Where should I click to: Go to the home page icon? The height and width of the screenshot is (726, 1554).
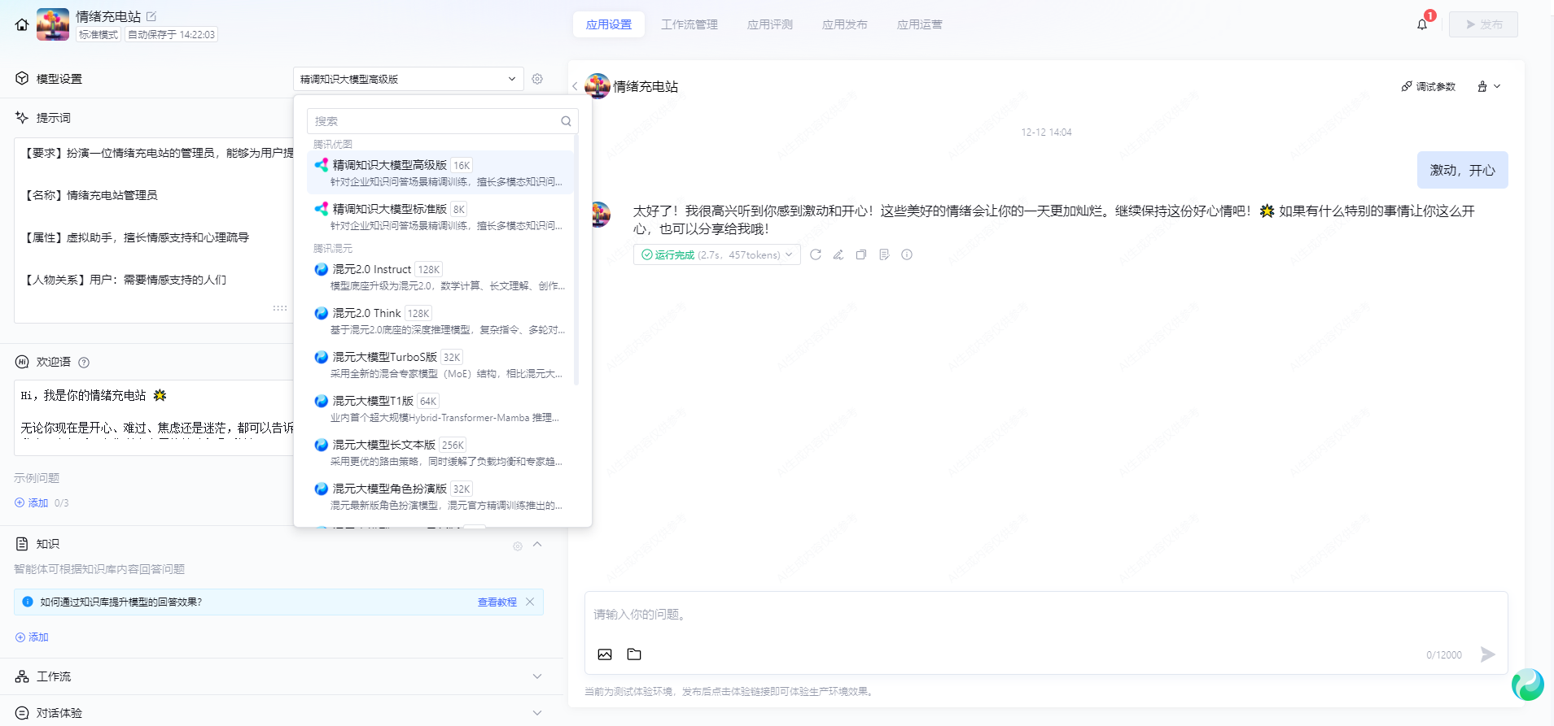coord(22,24)
